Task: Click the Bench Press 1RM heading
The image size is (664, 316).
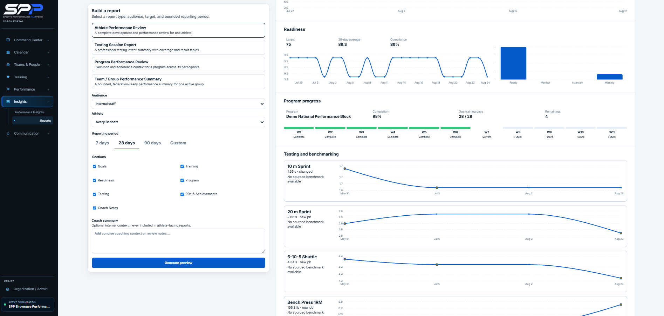Action: coord(305,302)
